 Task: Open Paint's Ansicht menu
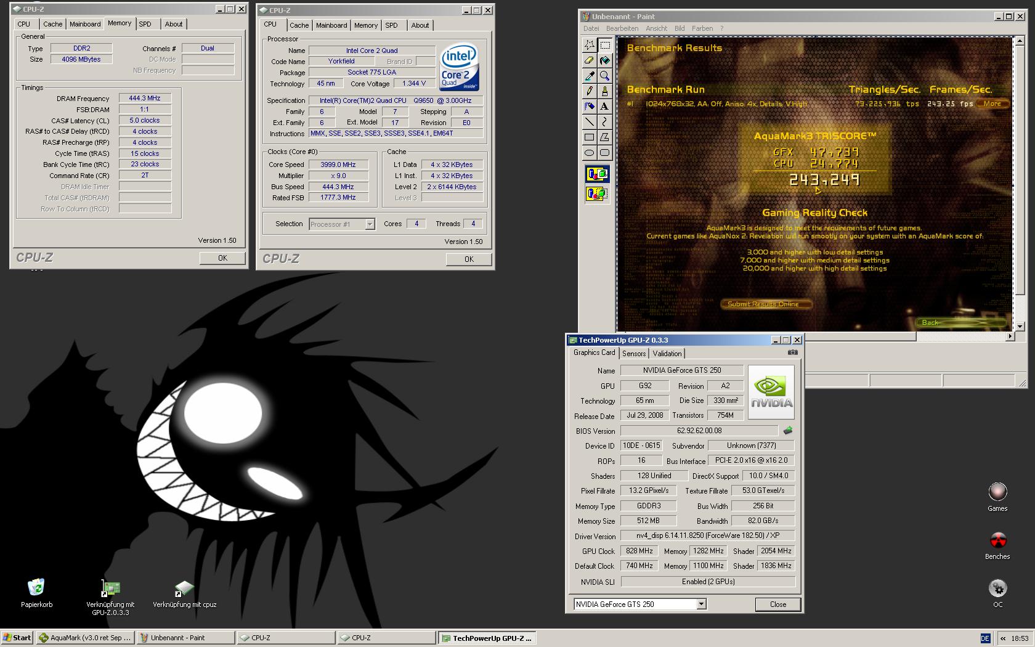[656, 28]
